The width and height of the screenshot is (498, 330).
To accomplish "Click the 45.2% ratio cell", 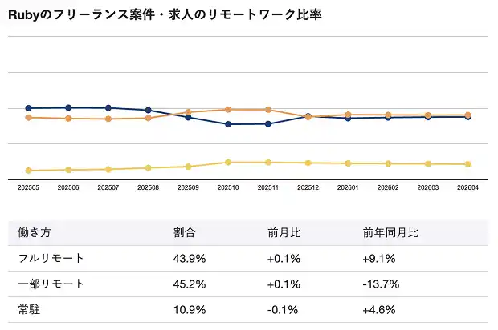I will 190,284.
